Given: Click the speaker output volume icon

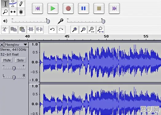Looking at the screenshot, I should (x=5, y=21).
